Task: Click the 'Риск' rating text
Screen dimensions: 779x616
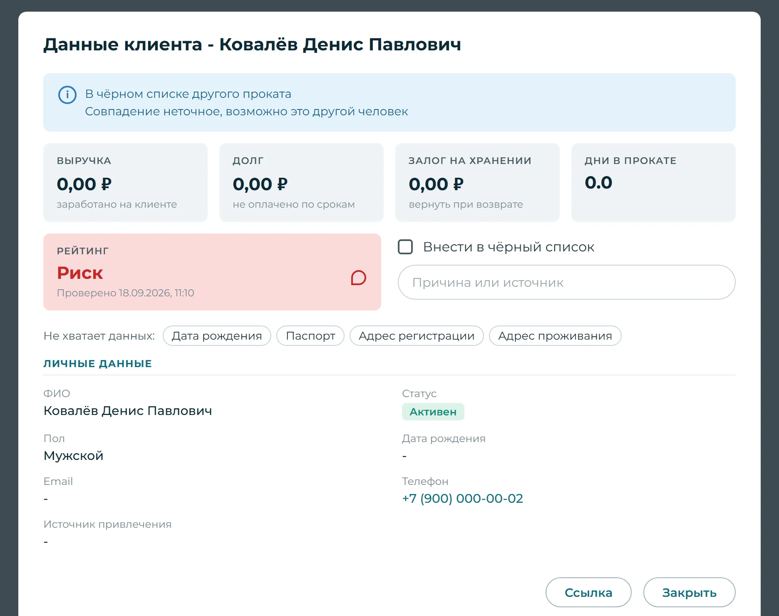Action: click(x=80, y=273)
